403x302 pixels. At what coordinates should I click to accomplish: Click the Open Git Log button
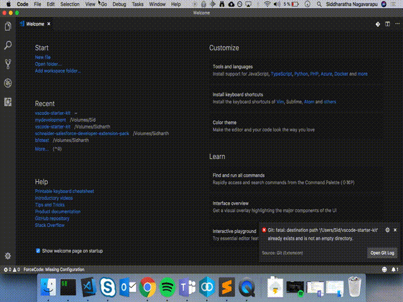pos(382,253)
